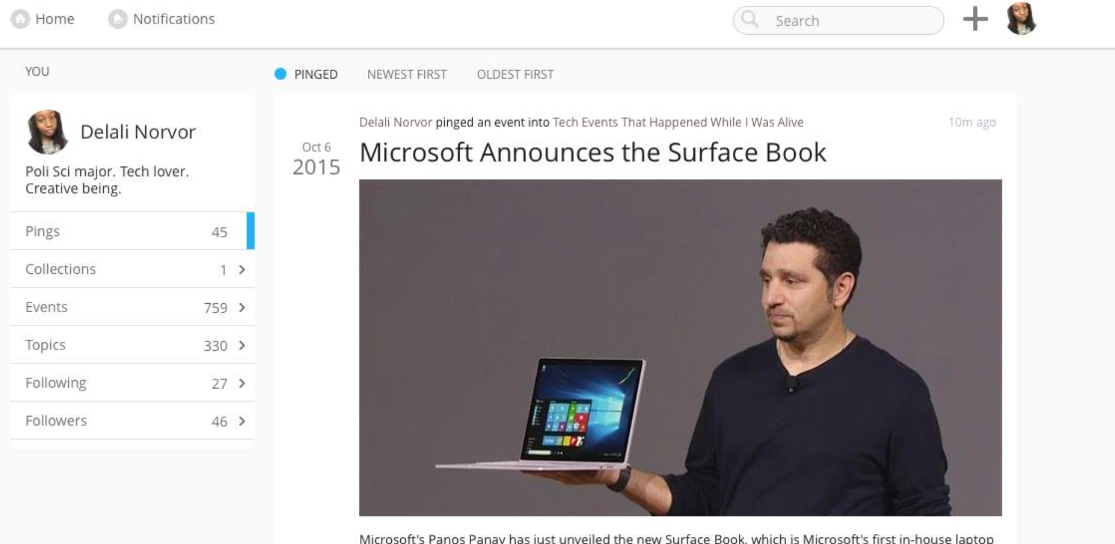This screenshot has height=544, width=1115.
Task: Expand Collections with the chevron arrow
Action: 242,270
